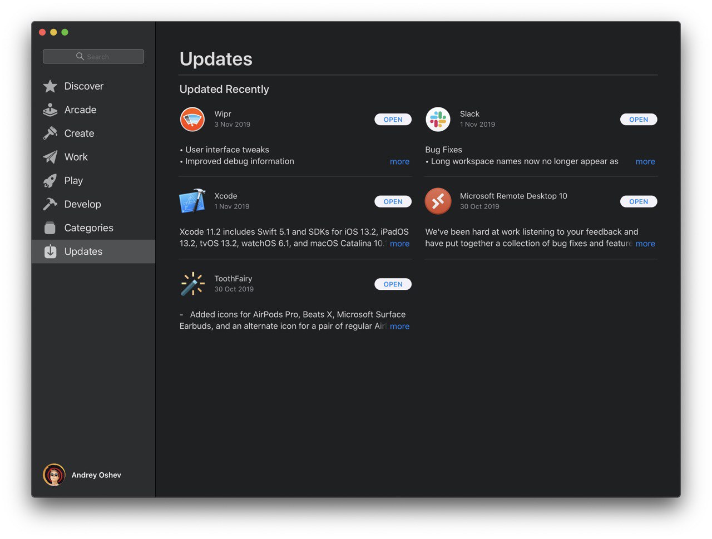Go to the Arcade section label
712x539 pixels.
click(x=81, y=110)
